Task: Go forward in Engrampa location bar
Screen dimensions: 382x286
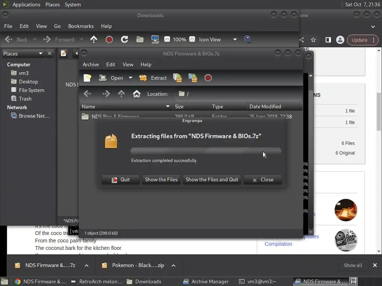Action: click(106, 93)
